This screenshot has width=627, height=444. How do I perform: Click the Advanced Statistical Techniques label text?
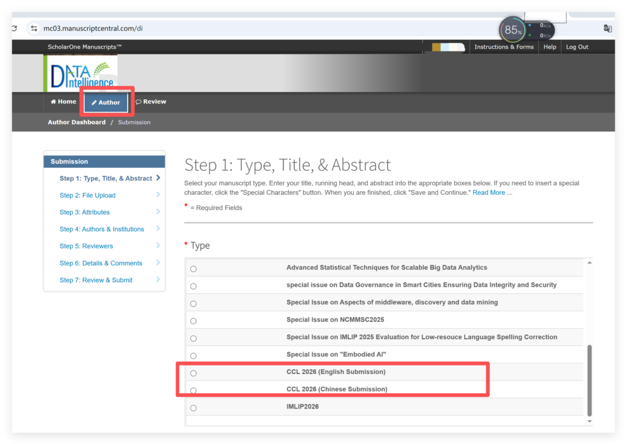387,268
